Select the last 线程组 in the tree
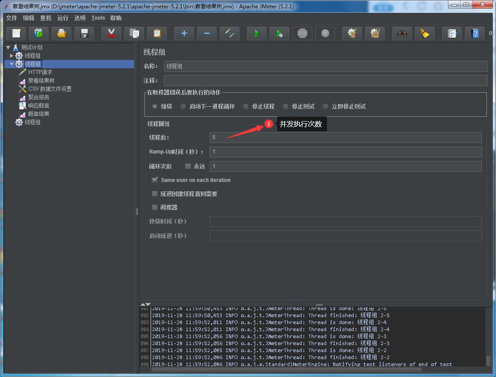 tap(32, 122)
